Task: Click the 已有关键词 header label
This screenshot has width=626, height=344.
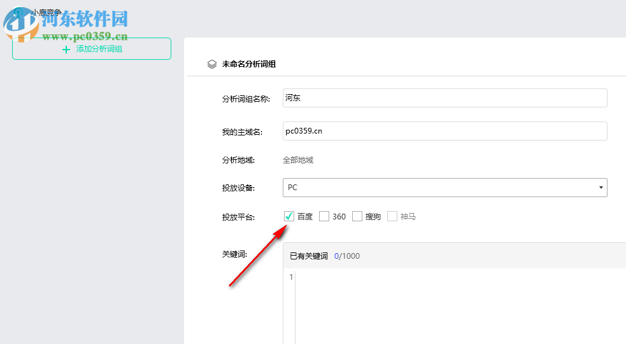Action: tap(309, 256)
